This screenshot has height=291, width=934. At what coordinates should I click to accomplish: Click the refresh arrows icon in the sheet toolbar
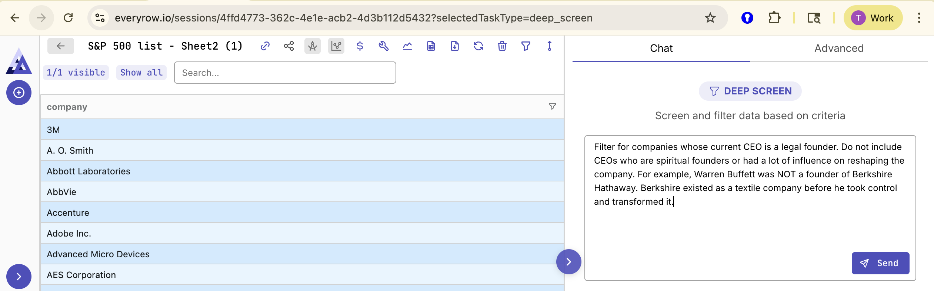tap(478, 46)
